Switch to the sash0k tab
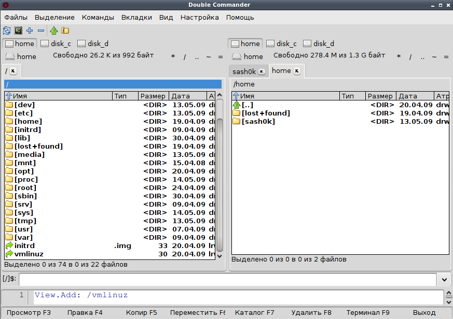 point(244,71)
